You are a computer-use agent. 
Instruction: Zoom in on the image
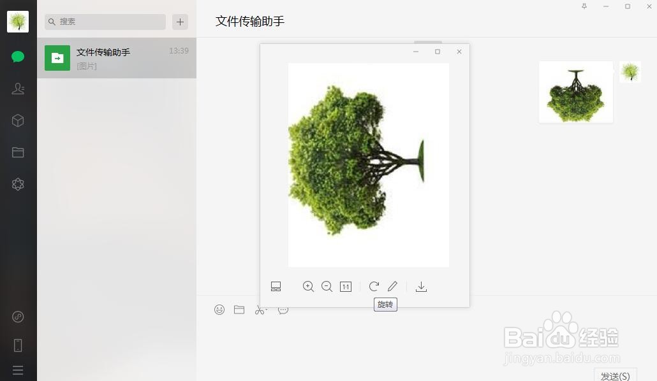[x=308, y=286]
